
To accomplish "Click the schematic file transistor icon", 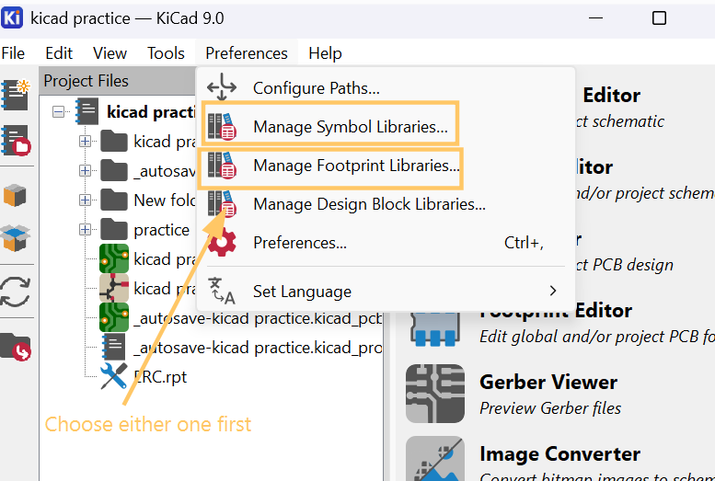I will (114, 288).
